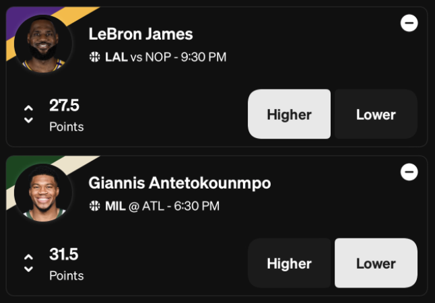Select Lower for Giannis 31.5 points
The image size is (435, 303).
point(376,263)
